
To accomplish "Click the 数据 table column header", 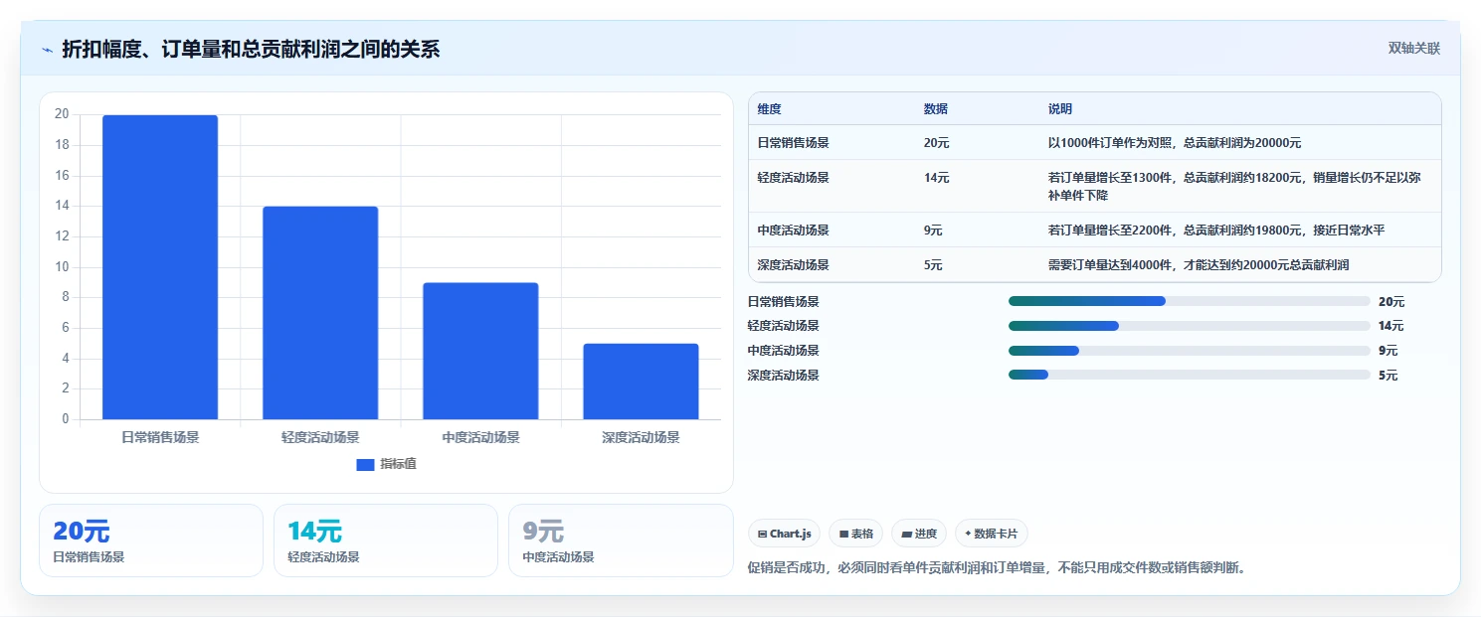I will click(936, 109).
